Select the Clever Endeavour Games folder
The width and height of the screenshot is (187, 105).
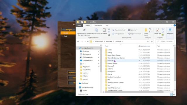(x=139, y=58)
